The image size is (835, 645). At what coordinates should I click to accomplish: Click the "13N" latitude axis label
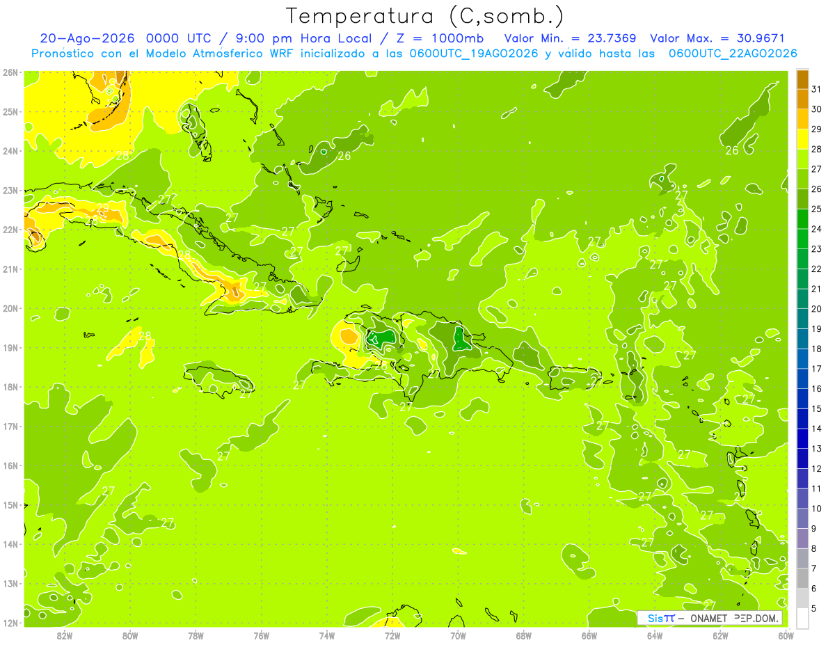(x=10, y=583)
